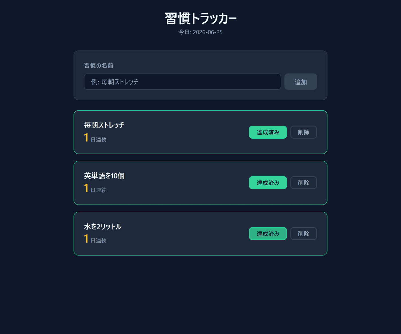Click 日連続 label under 毎朝ストレッチ
Screen dimensions: 401x334
(99, 140)
